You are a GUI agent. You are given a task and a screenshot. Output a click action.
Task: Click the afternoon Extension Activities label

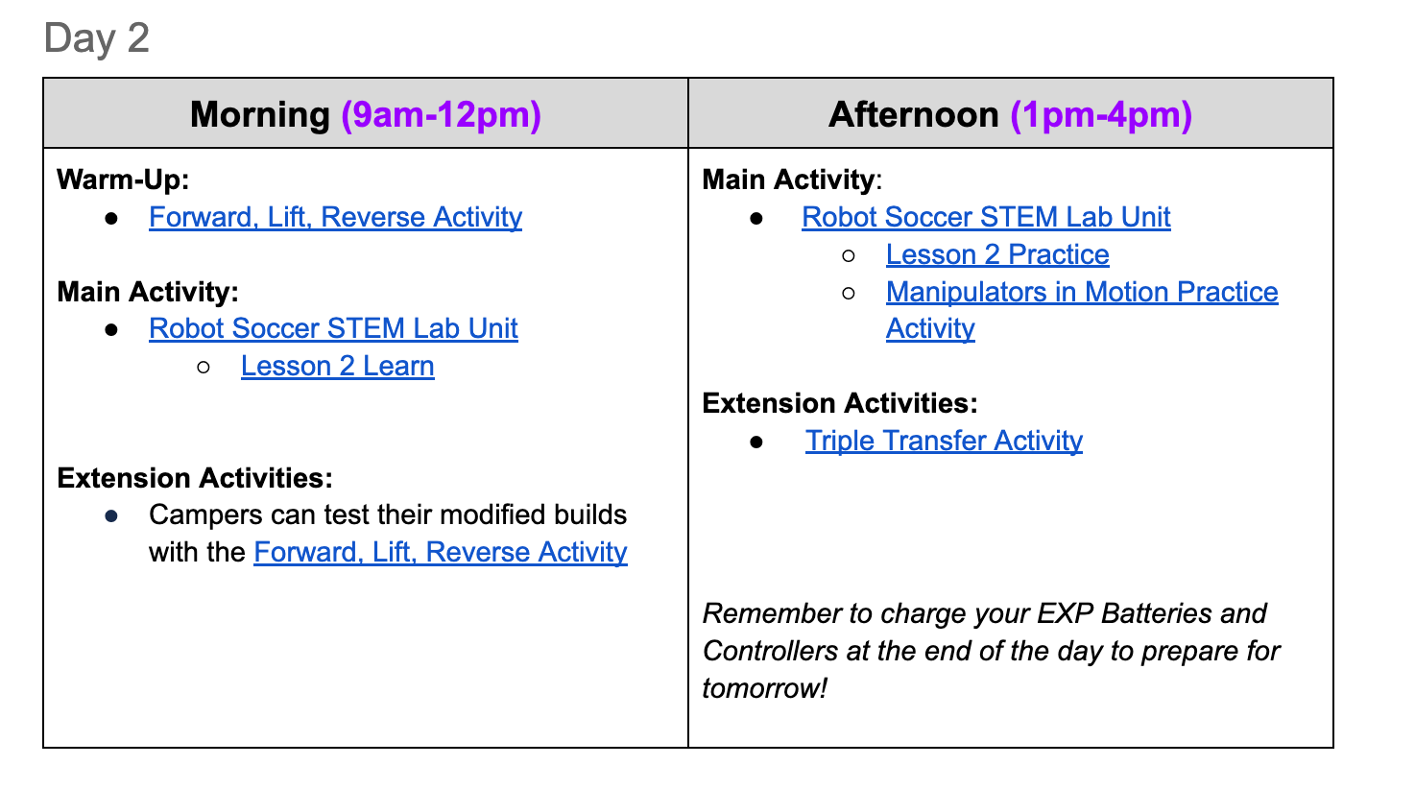point(840,403)
